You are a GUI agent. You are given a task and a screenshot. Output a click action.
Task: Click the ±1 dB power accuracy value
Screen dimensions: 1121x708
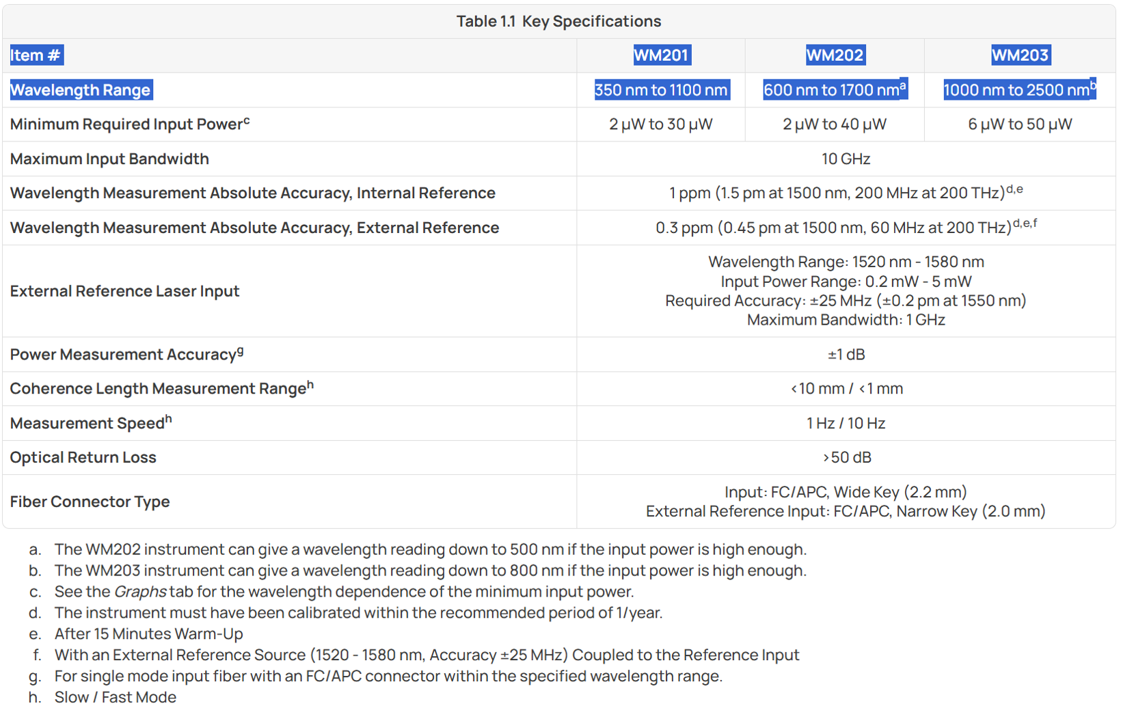click(846, 355)
